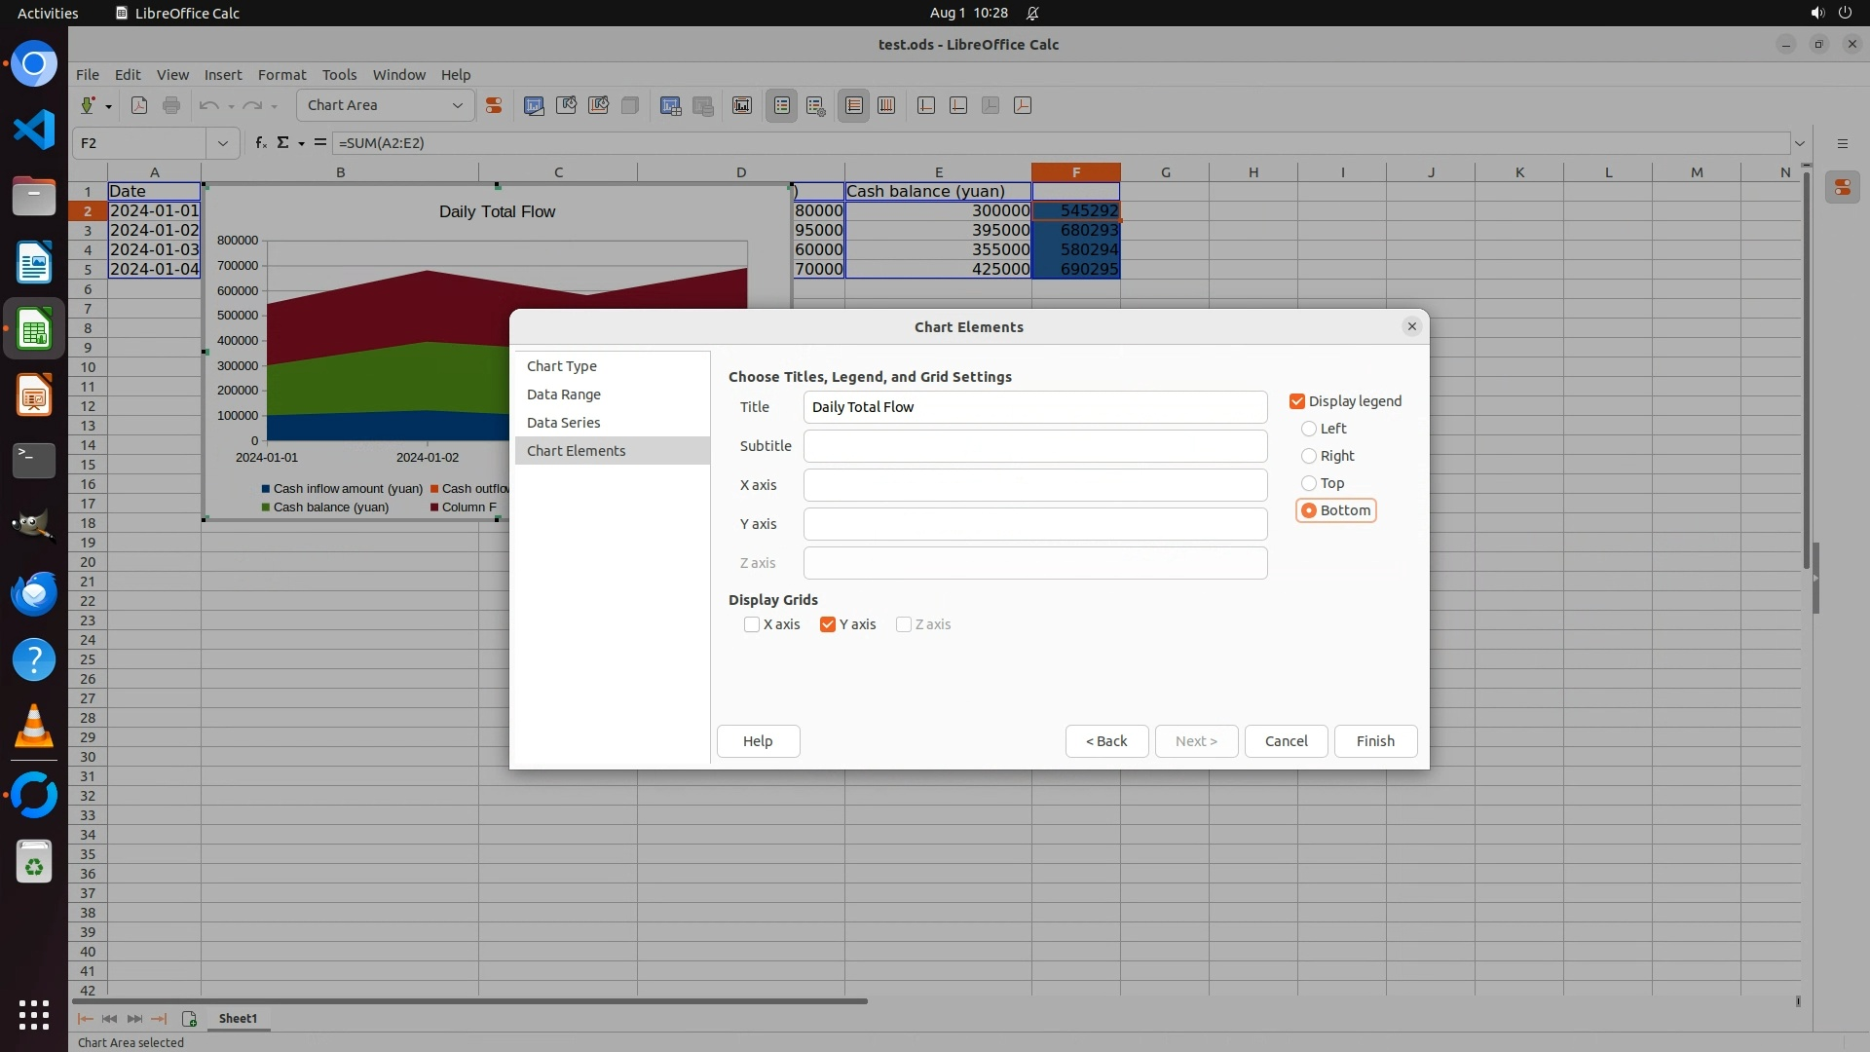The width and height of the screenshot is (1870, 1052).
Task: Enable the X axis grid checkbox
Action: [752, 624]
